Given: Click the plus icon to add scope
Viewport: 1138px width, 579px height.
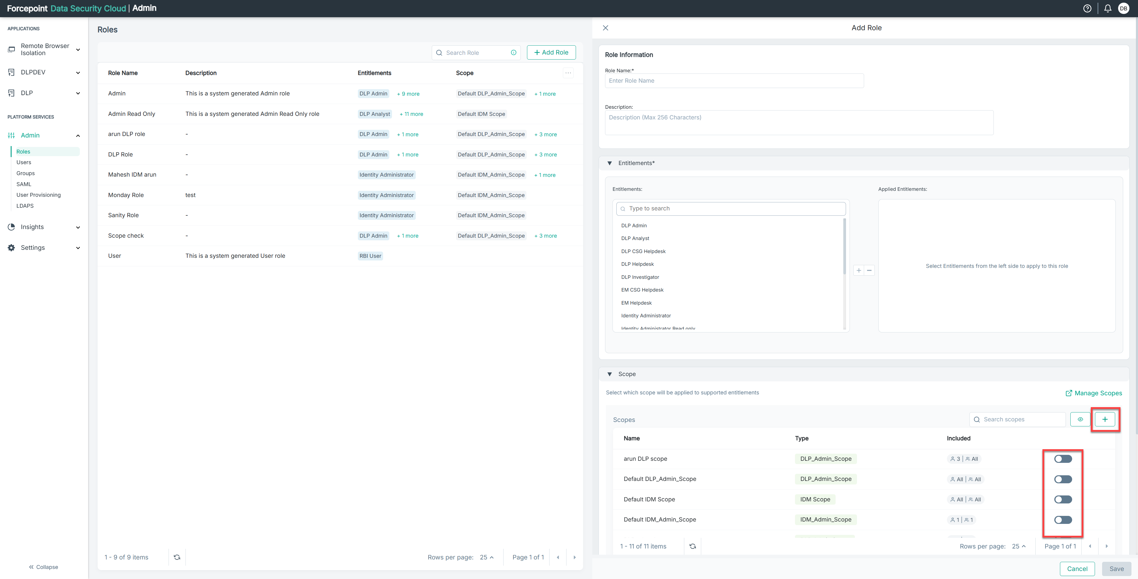Looking at the screenshot, I should pos(1105,419).
